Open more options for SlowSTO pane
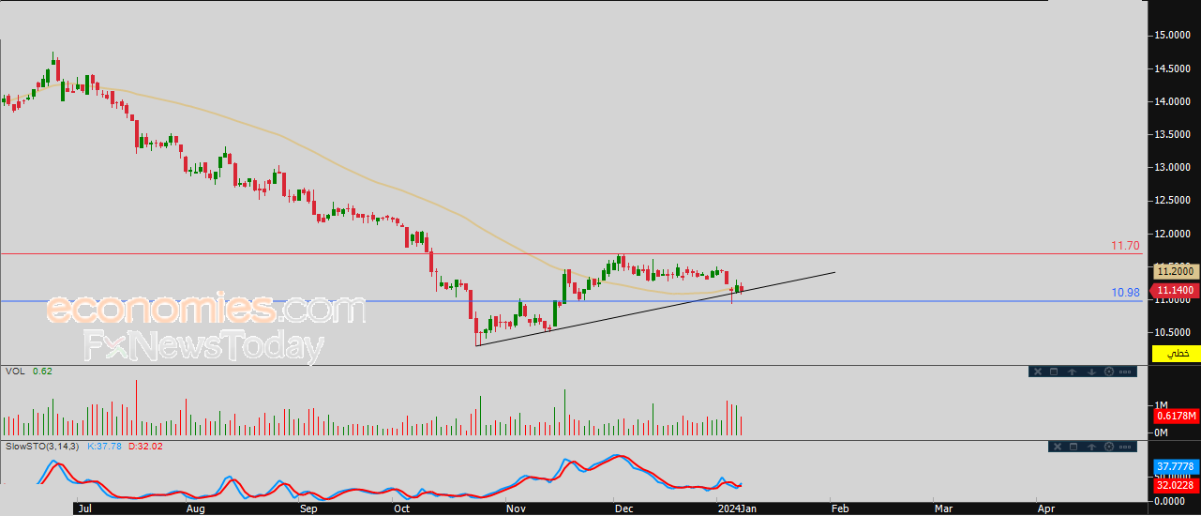This screenshot has height=516, width=1201. [x=1125, y=447]
